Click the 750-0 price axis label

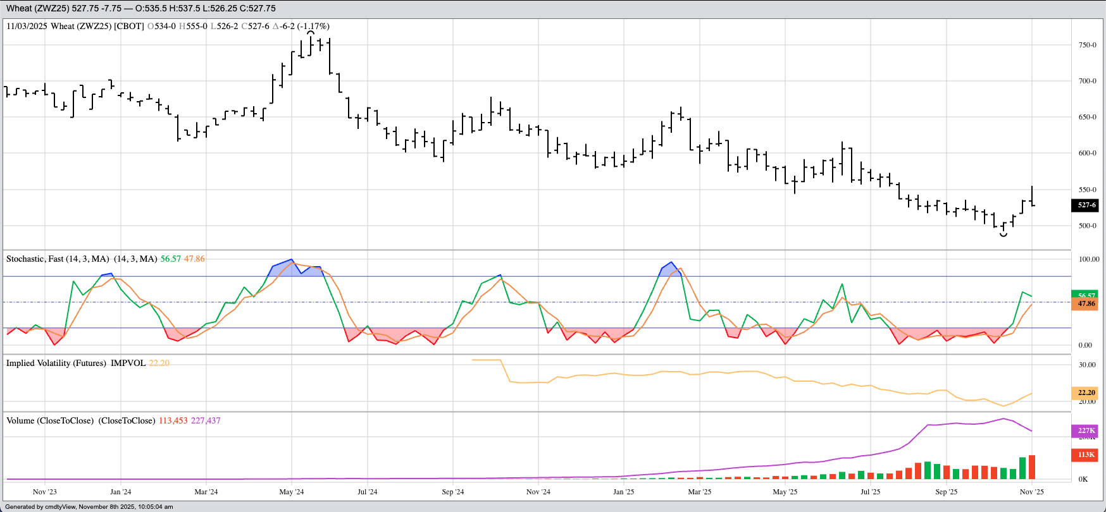click(1087, 45)
